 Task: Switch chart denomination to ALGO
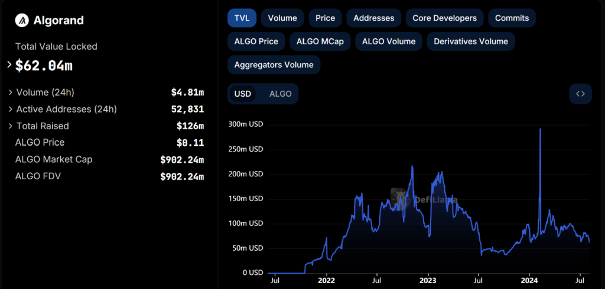280,94
